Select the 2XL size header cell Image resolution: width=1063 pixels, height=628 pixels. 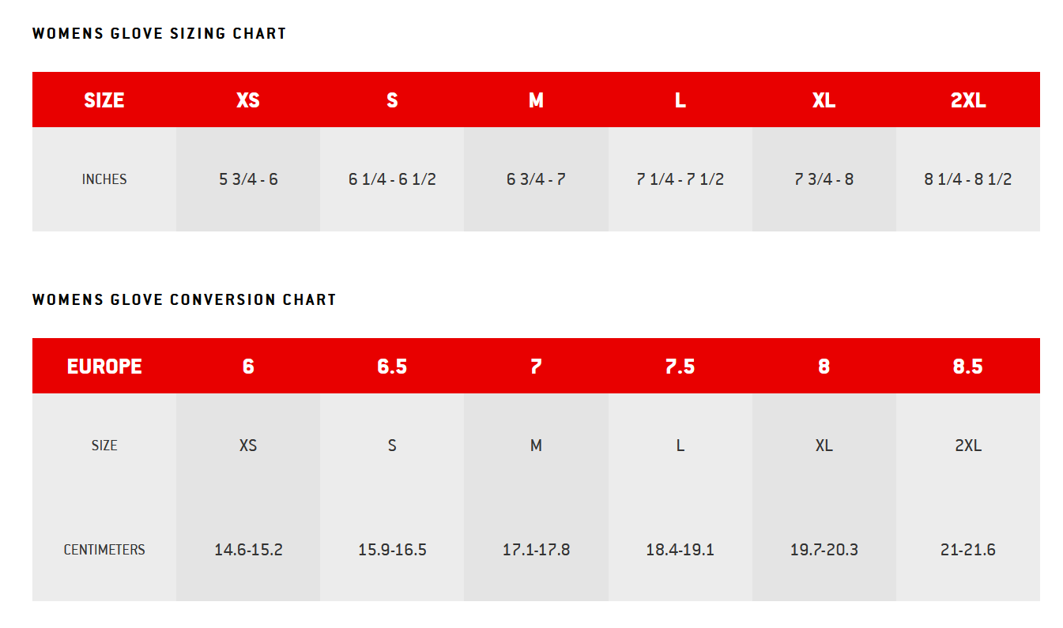tap(968, 100)
